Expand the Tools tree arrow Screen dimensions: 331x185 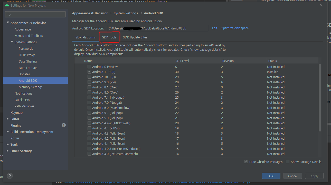(8, 145)
